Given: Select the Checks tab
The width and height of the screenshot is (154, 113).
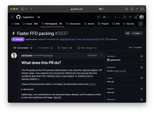Looking at the screenshot, I should click(65, 48).
